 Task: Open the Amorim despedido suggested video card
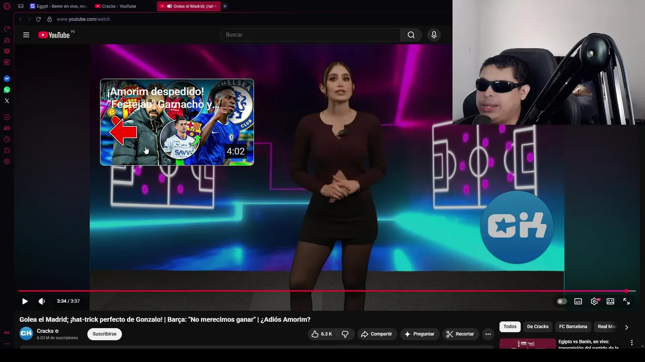click(x=177, y=122)
